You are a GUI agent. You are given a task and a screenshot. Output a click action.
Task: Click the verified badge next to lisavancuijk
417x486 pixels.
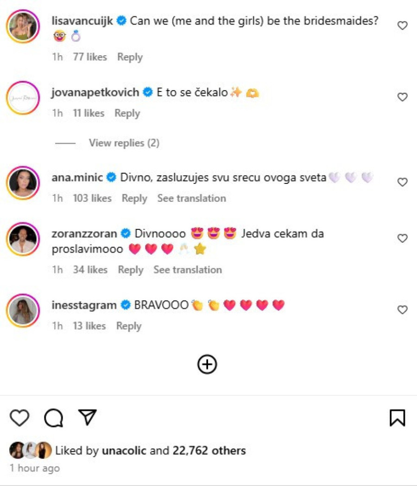pyautogui.click(x=121, y=20)
